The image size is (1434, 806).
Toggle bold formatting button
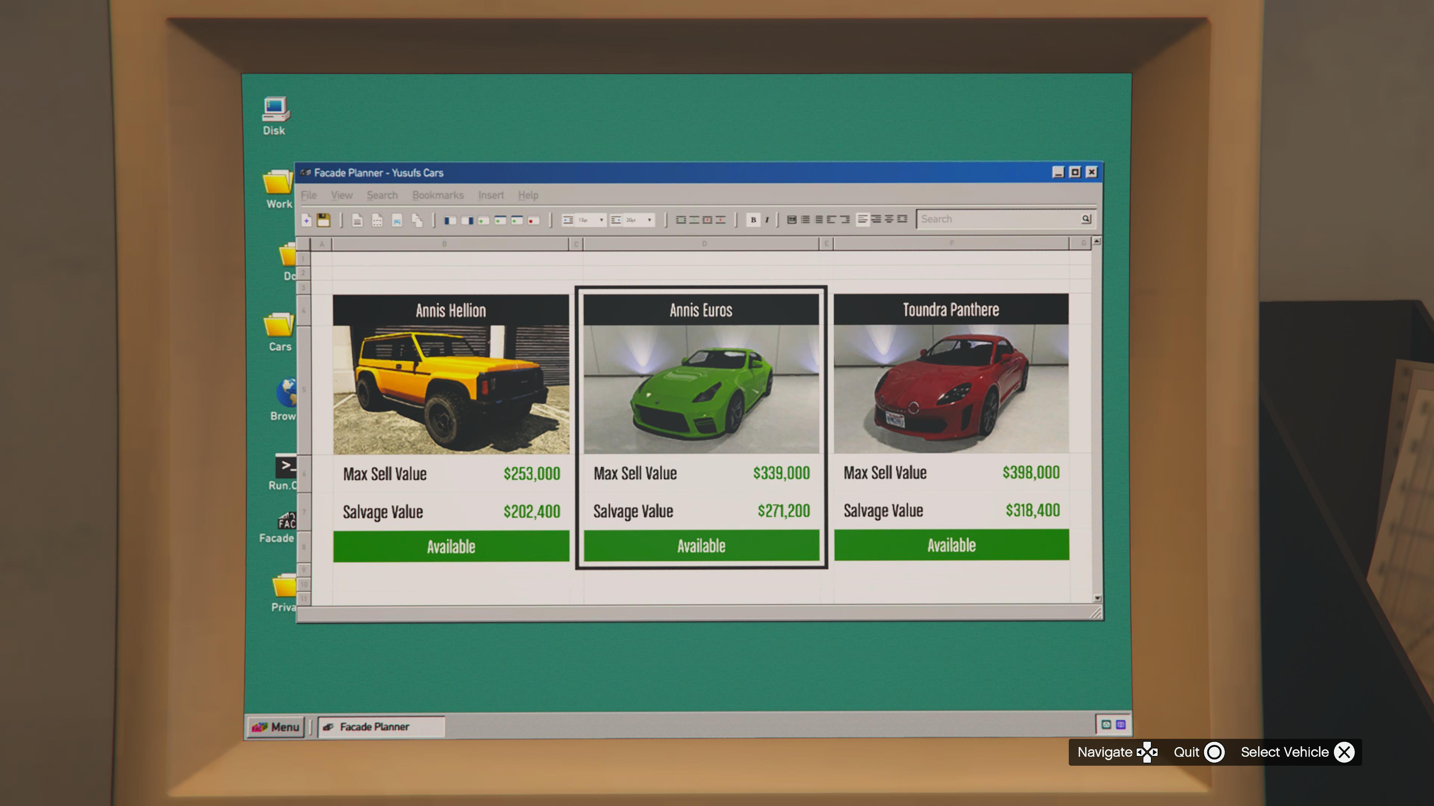[753, 220]
